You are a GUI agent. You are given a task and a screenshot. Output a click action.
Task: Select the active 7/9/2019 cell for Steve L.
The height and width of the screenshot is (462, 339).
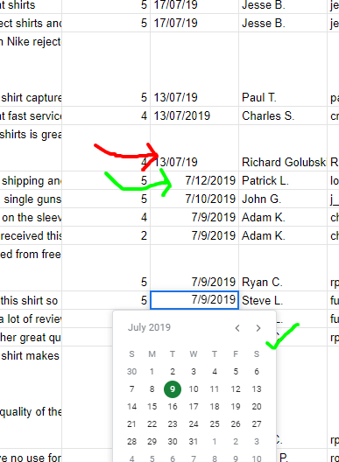click(x=194, y=300)
